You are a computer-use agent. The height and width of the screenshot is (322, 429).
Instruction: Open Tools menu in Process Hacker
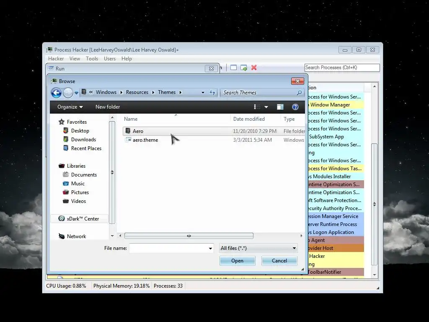pyautogui.click(x=92, y=59)
